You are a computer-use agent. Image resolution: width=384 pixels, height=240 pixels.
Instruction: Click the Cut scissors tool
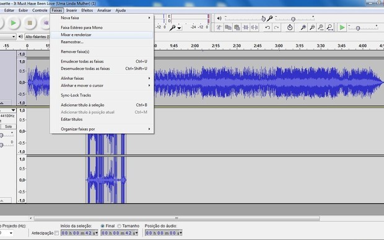click(219, 27)
